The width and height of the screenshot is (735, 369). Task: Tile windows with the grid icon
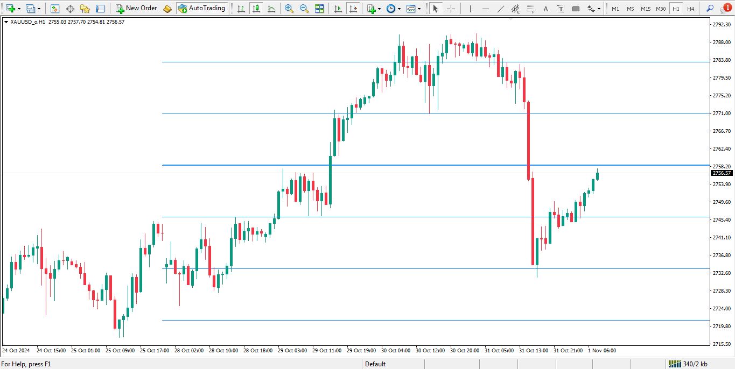pos(319,9)
